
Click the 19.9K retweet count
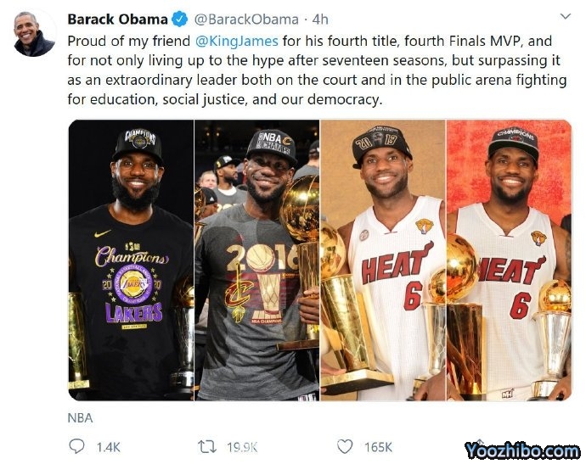click(x=240, y=446)
